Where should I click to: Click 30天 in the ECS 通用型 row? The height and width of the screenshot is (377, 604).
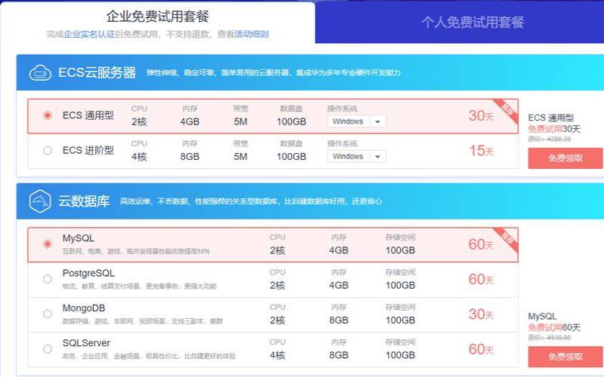click(481, 116)
